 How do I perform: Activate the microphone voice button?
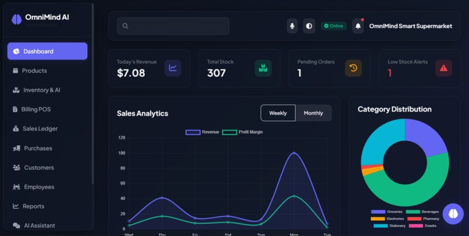(292, 26)
